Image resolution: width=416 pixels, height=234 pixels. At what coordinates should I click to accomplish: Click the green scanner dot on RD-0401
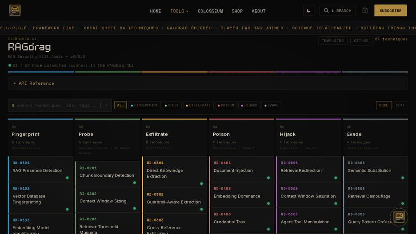[x=268, y=178]
